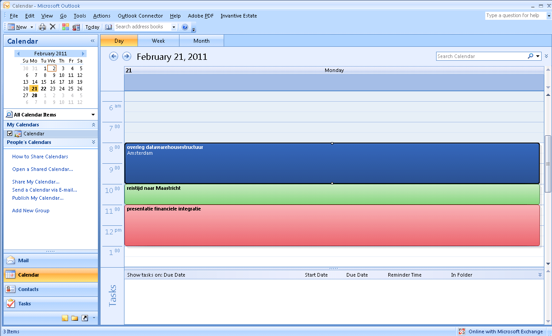Click Send a Calendar via E-mail link
This screenshot has height=336, width=552.
click(x=45, y=190)
